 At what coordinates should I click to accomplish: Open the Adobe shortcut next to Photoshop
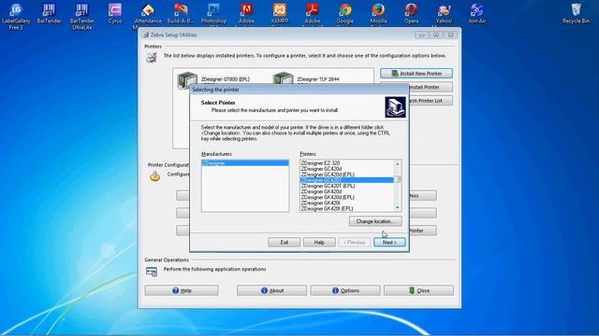point(246,14)
